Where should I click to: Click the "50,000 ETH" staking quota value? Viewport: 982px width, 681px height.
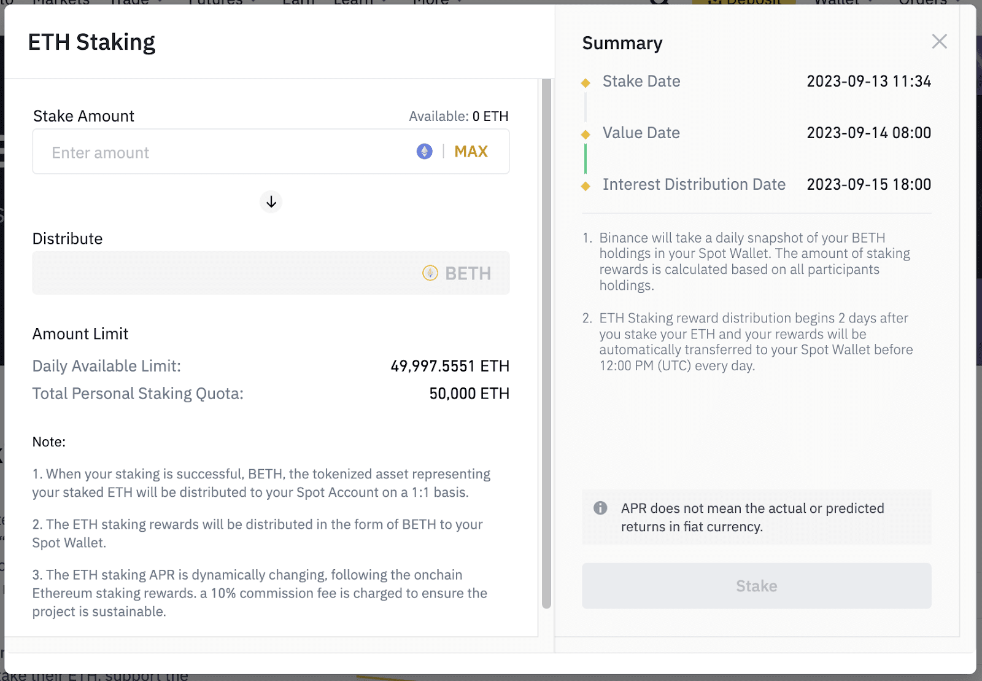click(469, 394)
